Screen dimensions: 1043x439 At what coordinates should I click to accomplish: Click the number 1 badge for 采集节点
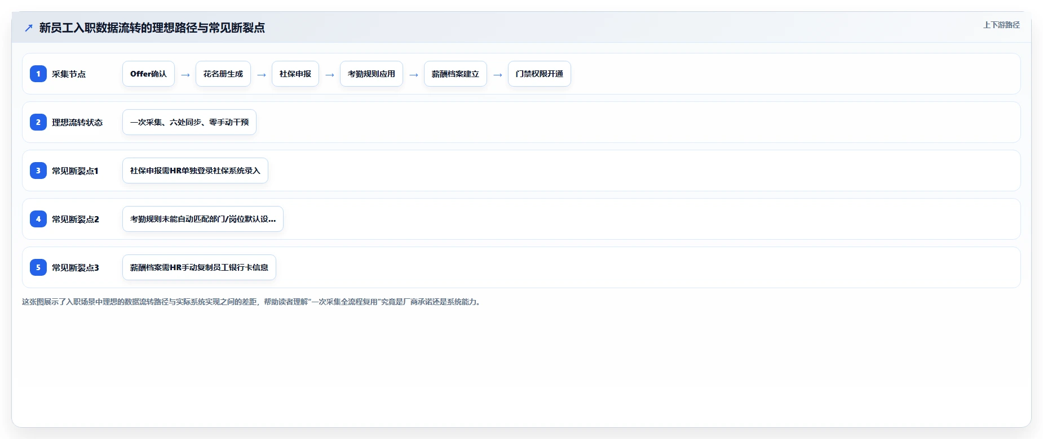38,74
